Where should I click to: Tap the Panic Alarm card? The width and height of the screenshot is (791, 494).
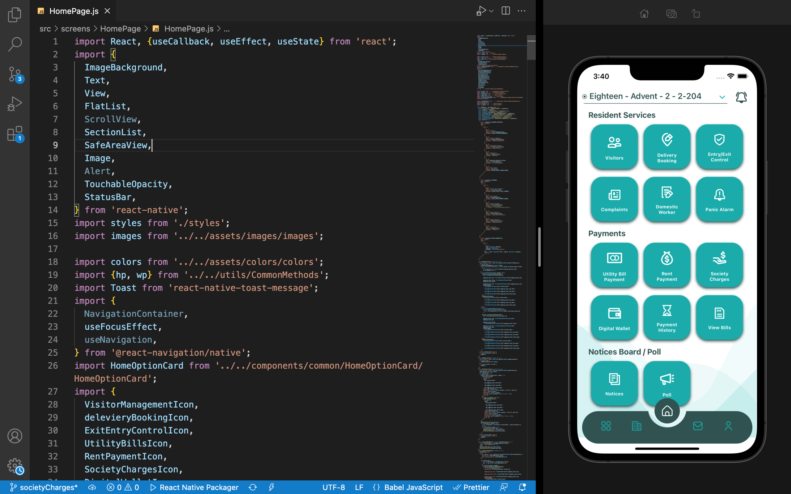pyautogui.click(x=719, y=199)
